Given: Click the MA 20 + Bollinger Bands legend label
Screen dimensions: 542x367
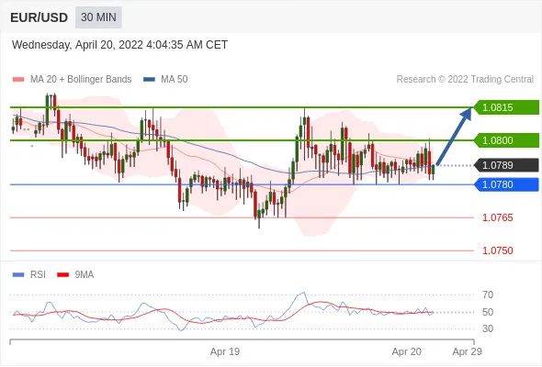Looking at the screenshot, I should tap(81, 80).
